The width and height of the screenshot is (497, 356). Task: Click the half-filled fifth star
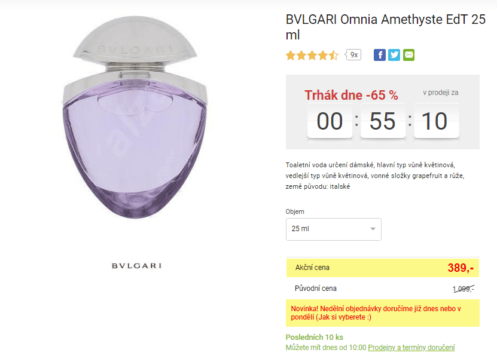tap(333, 54)
